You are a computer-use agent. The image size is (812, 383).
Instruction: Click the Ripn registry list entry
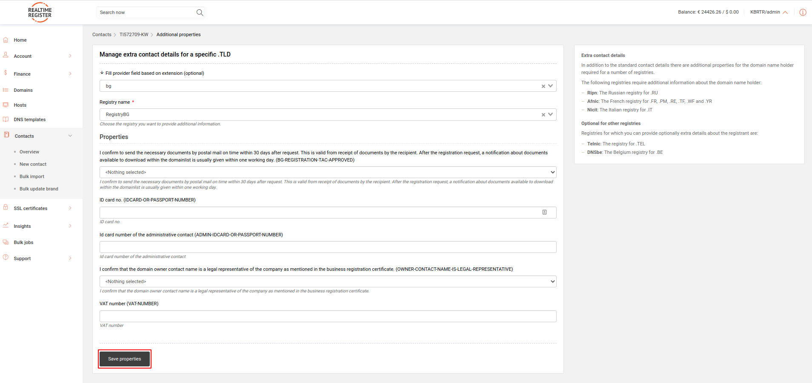[622, 93]
